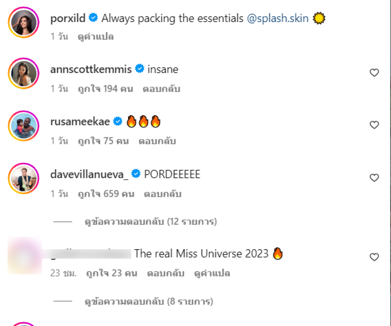Expand the 12 replies under davevillanueva_

[150, 222]
